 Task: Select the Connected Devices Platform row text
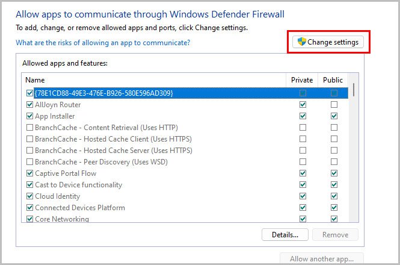80,208
